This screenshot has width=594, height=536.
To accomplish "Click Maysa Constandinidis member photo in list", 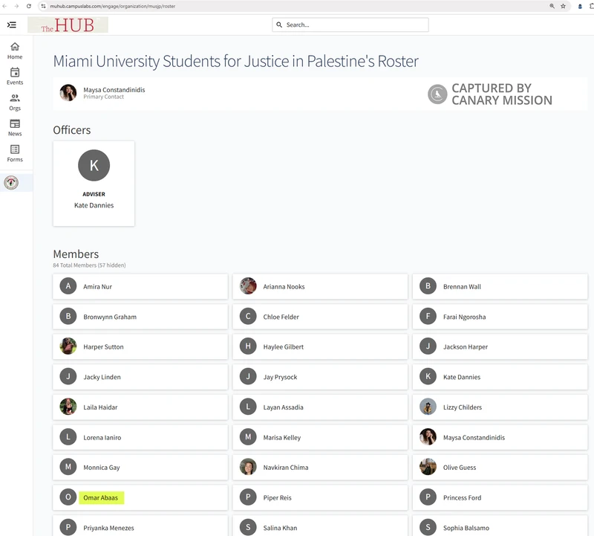I will [x=428, y=437].
